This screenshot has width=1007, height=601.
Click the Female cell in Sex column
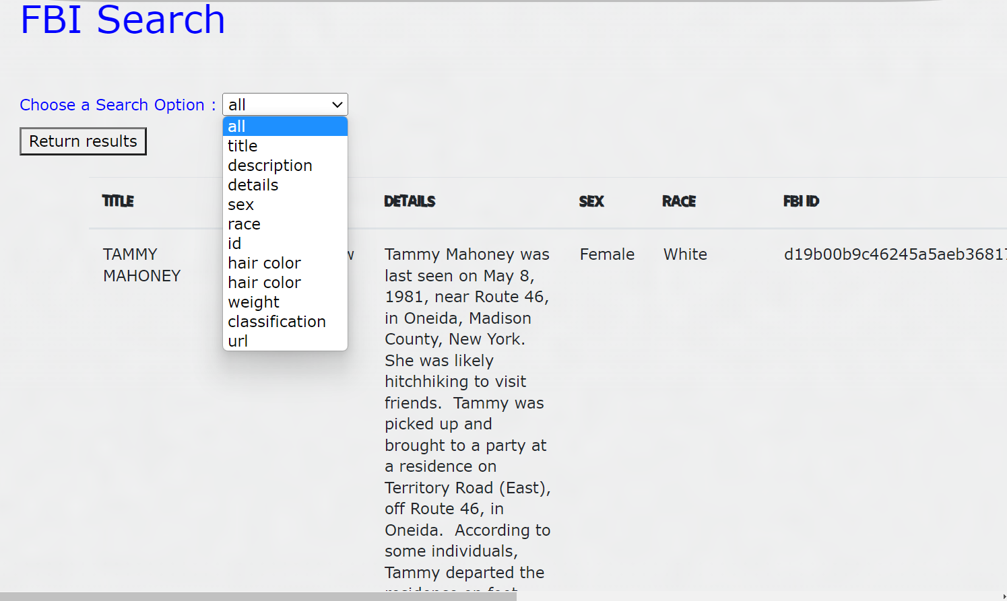tap(607, 254)
